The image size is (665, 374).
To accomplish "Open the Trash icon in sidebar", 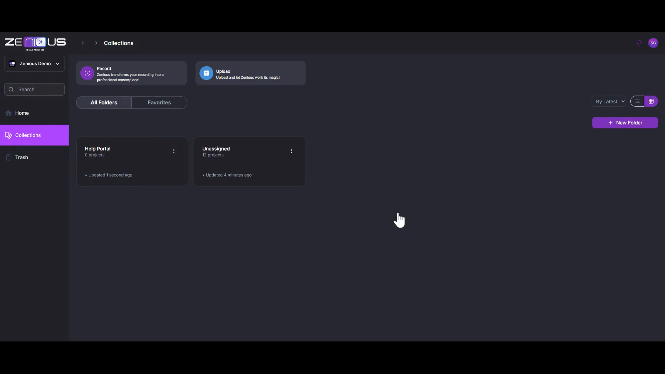I will [8, 157].
